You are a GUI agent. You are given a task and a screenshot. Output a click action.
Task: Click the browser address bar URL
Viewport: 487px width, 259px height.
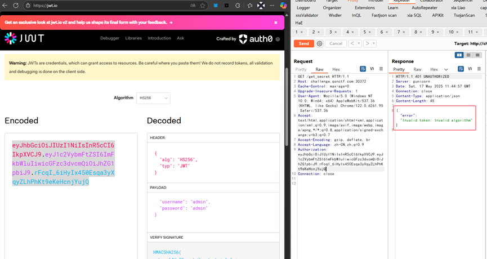click(x=46, y=6)
